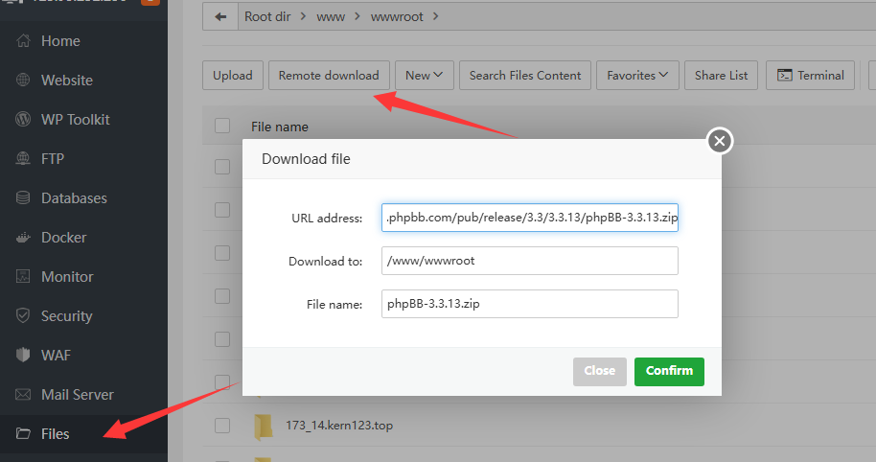Open the Files sidebar label

click(x=56, y=434)
